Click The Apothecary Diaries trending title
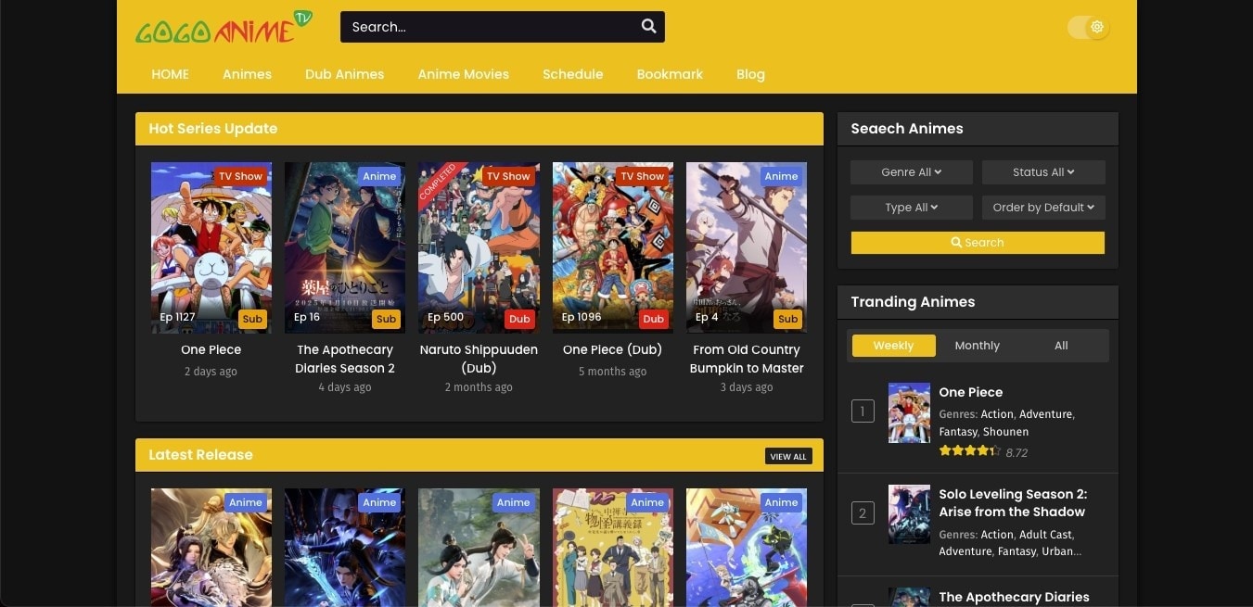Screen dimensions: 1253x607 [x=1014, y=597]
